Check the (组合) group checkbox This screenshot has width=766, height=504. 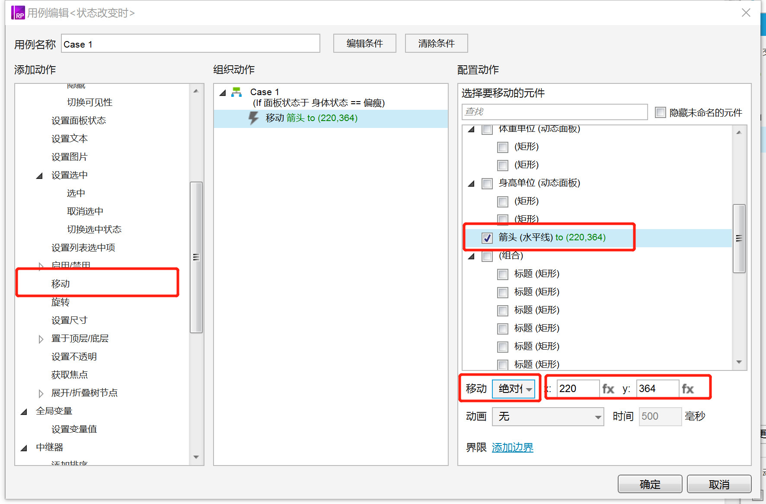(x=487, y=256)
